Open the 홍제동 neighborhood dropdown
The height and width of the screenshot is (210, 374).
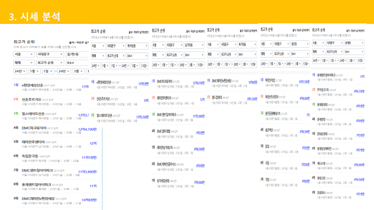[354, 43]
